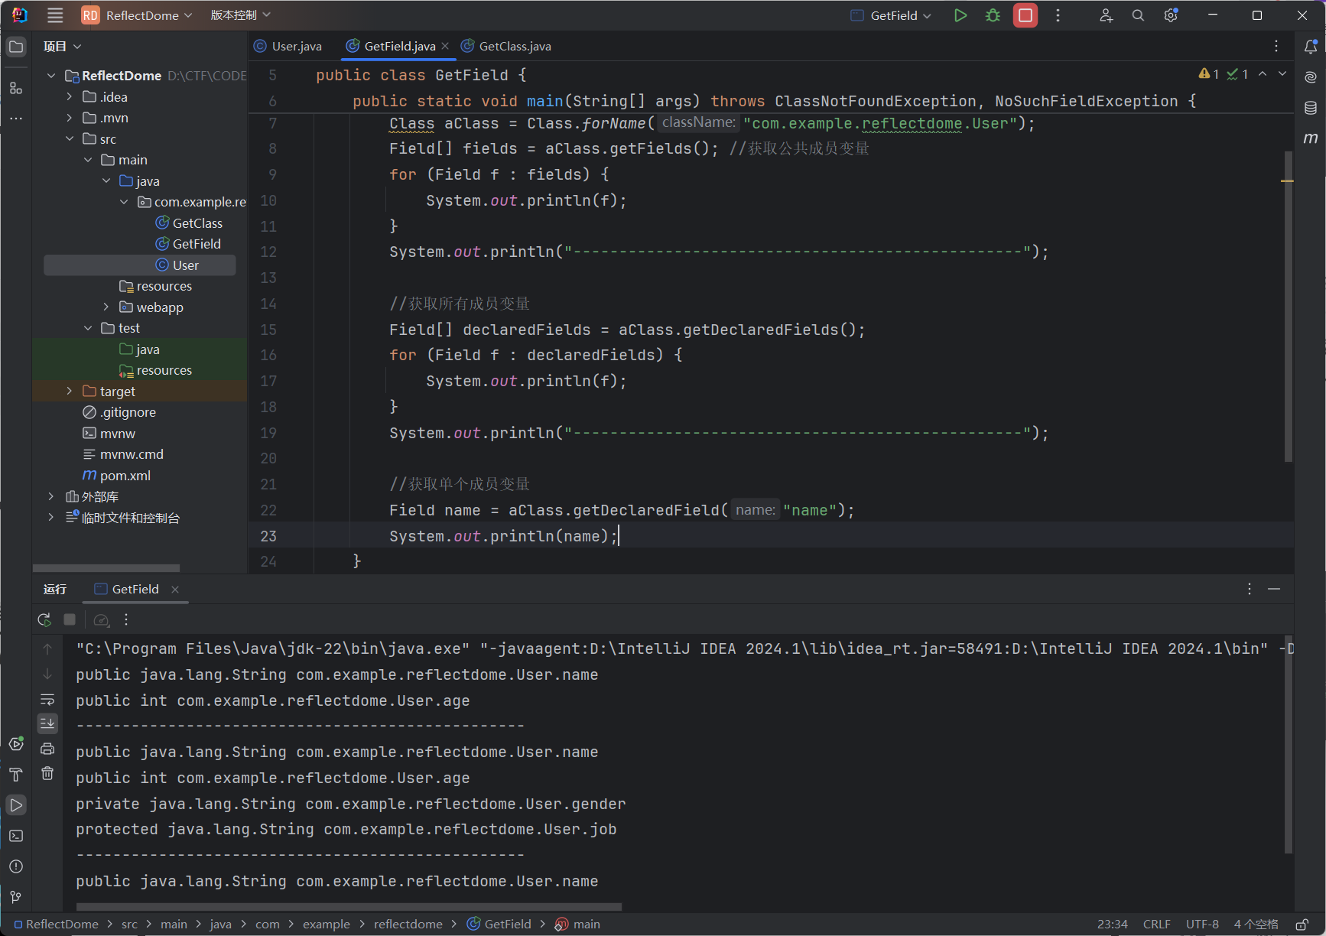Toggle soft-wrap in the console
The height and width of the screenshot is (936, 1326).
tap(47, 700)
